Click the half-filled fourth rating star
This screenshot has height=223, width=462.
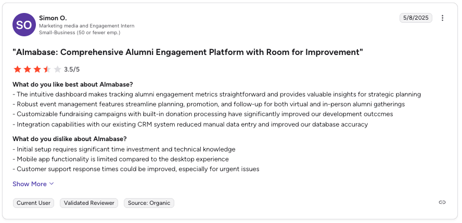coord(47,69)
